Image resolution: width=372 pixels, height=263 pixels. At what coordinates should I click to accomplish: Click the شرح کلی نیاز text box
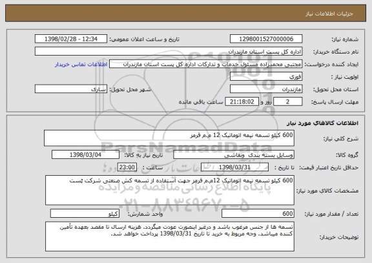(x=169, y=138)
